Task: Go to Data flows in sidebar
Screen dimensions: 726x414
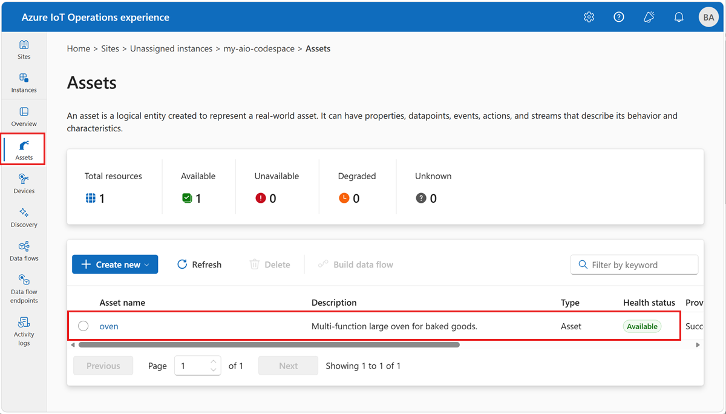Action: (x=24, y=251)
